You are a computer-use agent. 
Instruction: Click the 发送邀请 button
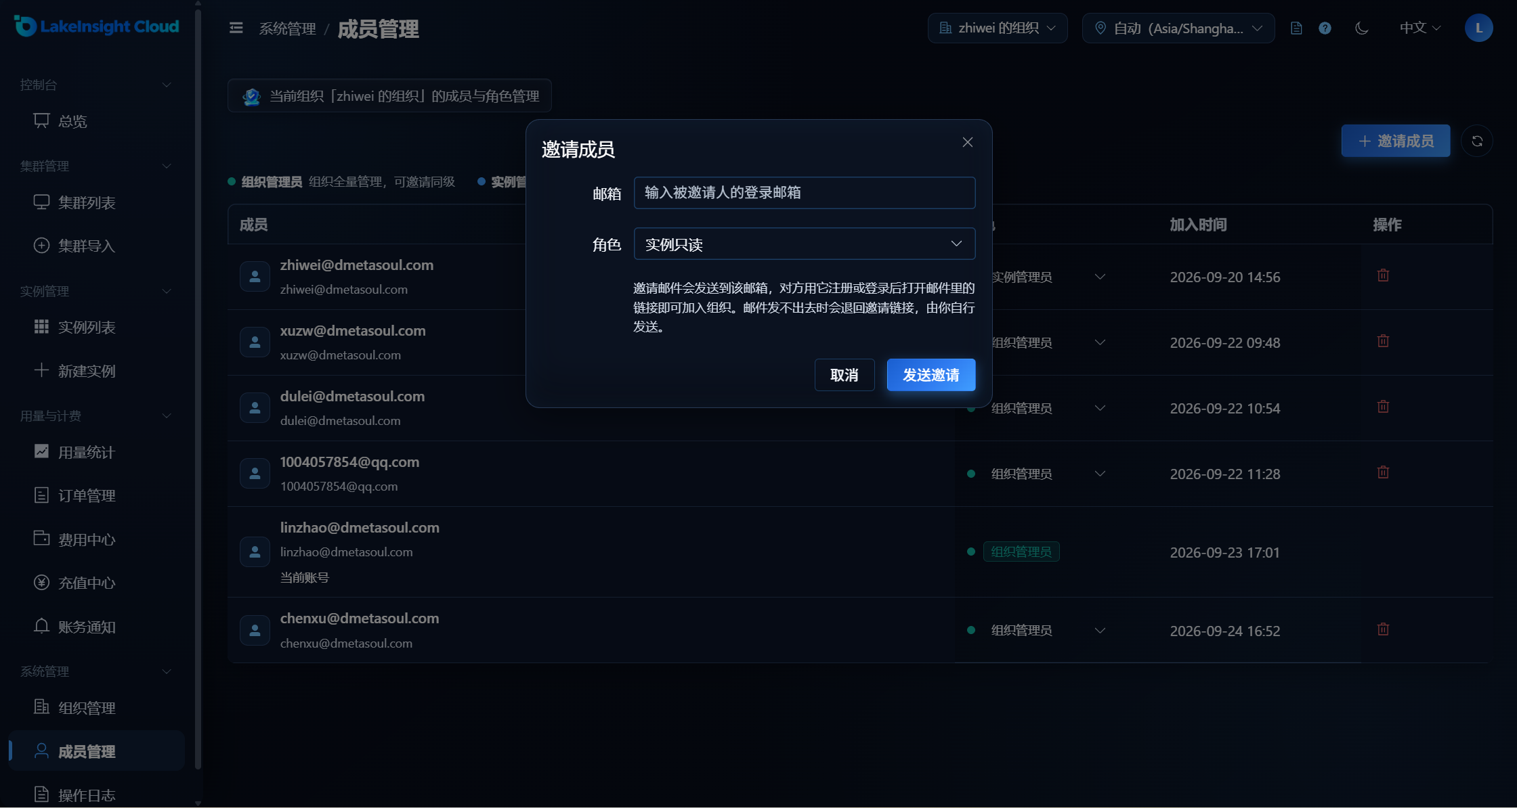point(931,375)
